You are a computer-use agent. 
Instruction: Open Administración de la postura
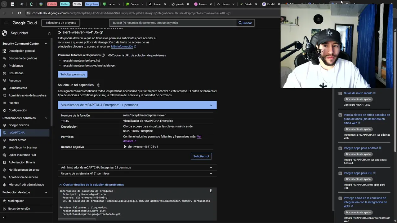click(25, 95)
